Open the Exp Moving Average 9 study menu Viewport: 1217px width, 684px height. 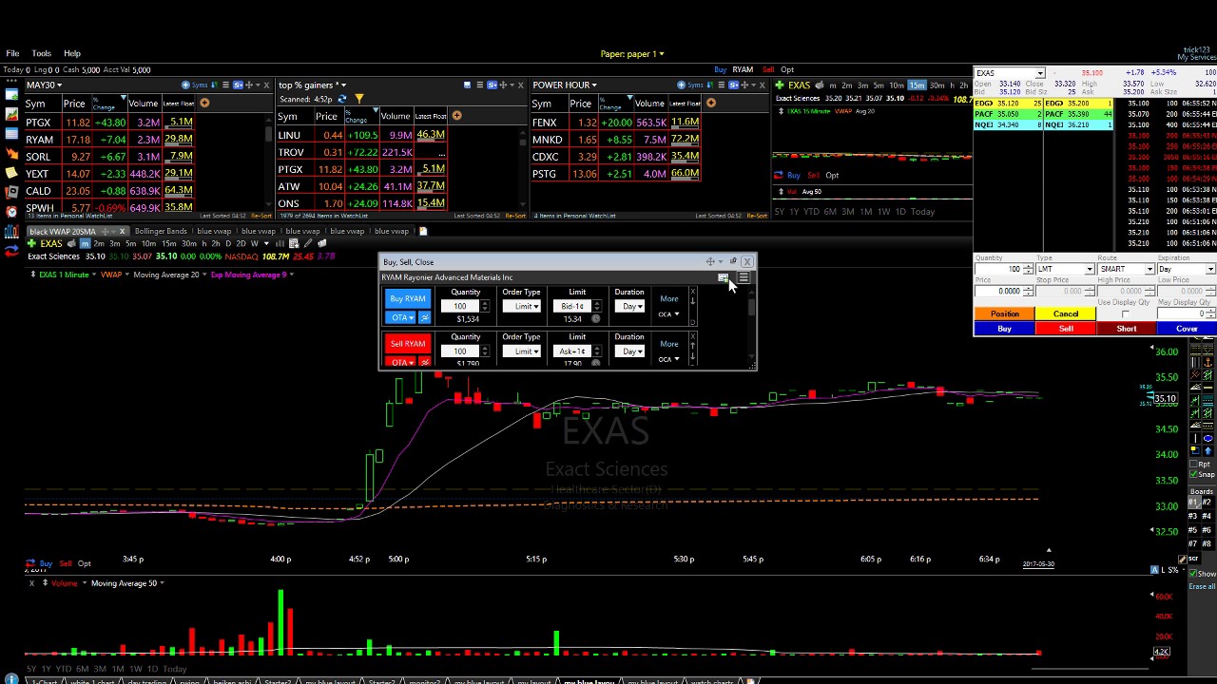252,275
